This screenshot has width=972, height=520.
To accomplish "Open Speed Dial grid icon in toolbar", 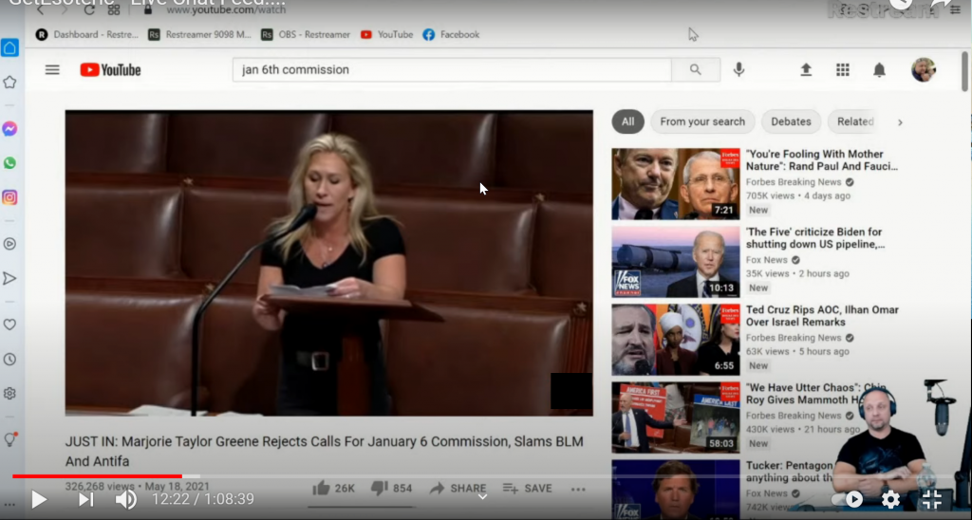I will 114,9.
